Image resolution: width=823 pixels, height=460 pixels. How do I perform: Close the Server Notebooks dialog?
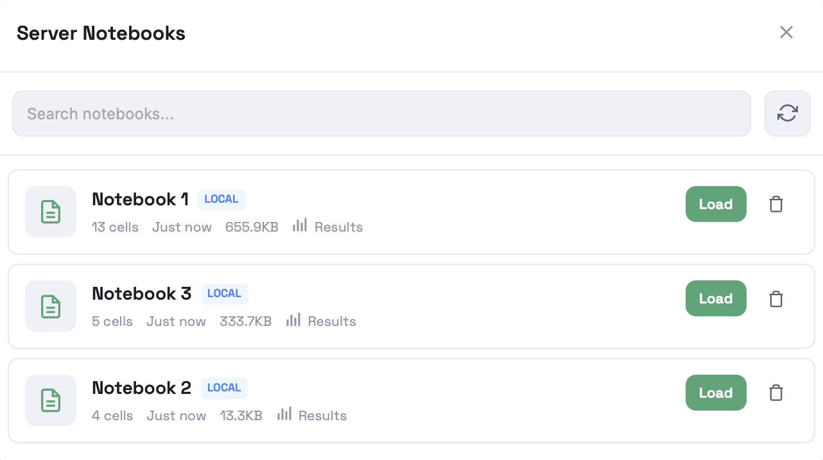click(x=786, y=32)
